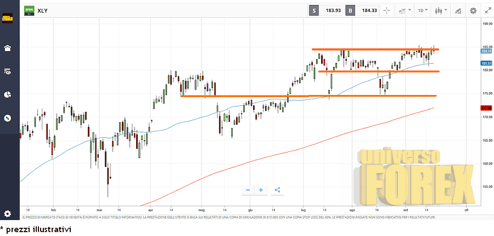Open the discover compass icon in sidebar
This screenshot has height=236, width=494.
(x=8, y=117)
